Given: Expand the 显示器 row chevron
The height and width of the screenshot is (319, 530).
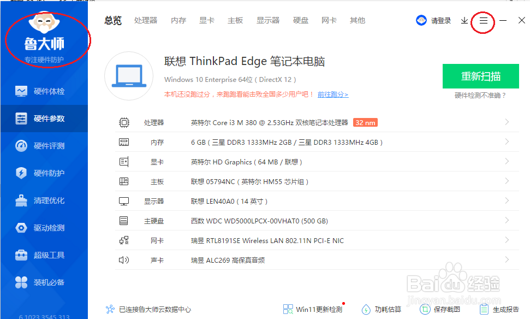Looking at the screenshot, I should (x=507, y=200).
